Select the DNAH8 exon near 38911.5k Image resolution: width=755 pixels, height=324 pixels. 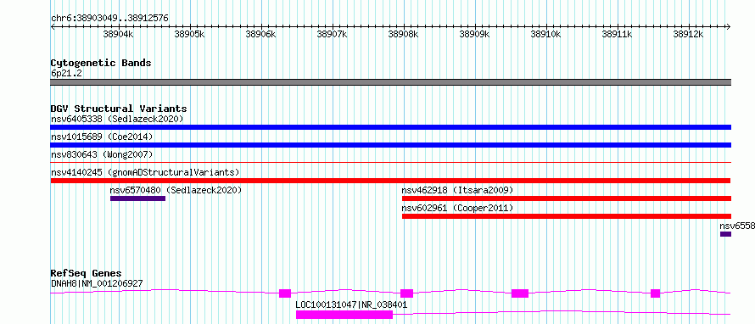coord(656,293)
